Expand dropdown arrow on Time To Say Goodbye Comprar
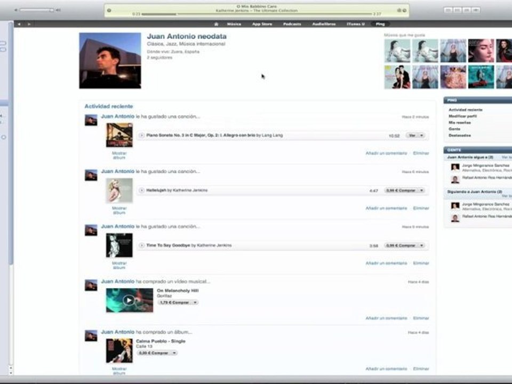 coord(421,245)
